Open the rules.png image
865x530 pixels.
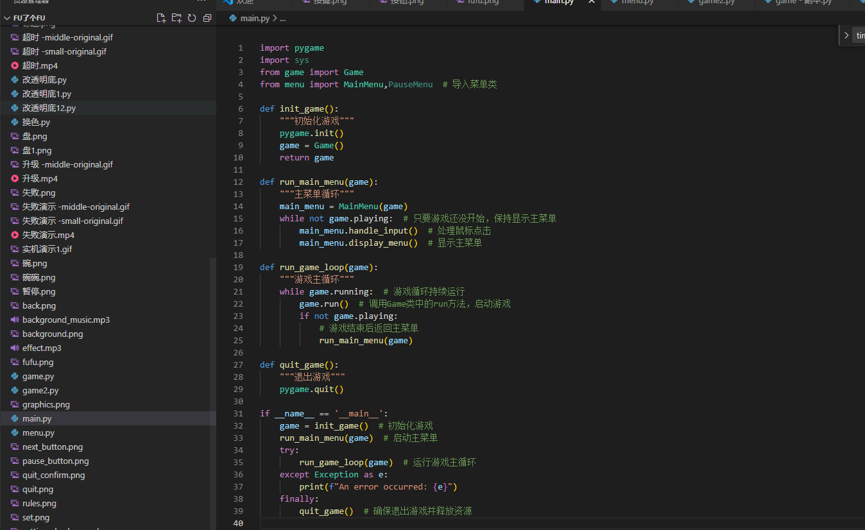click(x=108, y=503)
